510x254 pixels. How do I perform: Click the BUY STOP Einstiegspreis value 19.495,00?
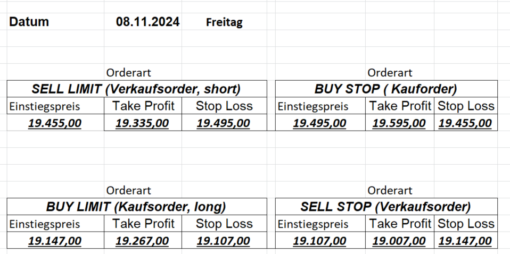coord(320,123)
